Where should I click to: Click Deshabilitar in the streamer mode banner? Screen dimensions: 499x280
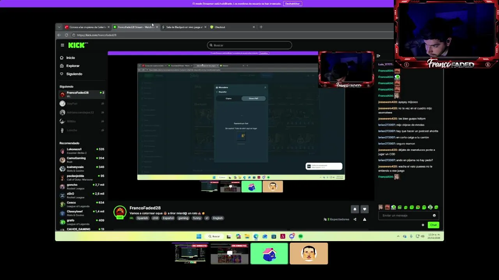(x=292, y=3)
